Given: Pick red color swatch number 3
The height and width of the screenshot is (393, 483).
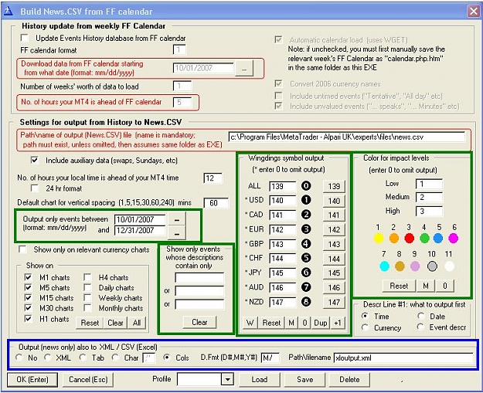Looking at the screenshot, I should click(x=409, y=238).
